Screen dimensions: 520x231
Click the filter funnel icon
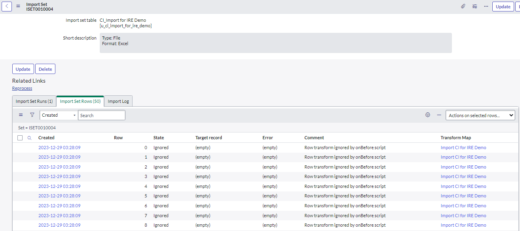tap(32, 115)
